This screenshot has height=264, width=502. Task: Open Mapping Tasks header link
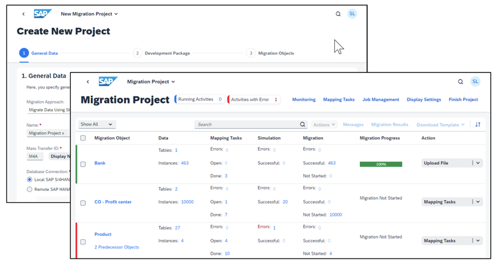[339, 100]
